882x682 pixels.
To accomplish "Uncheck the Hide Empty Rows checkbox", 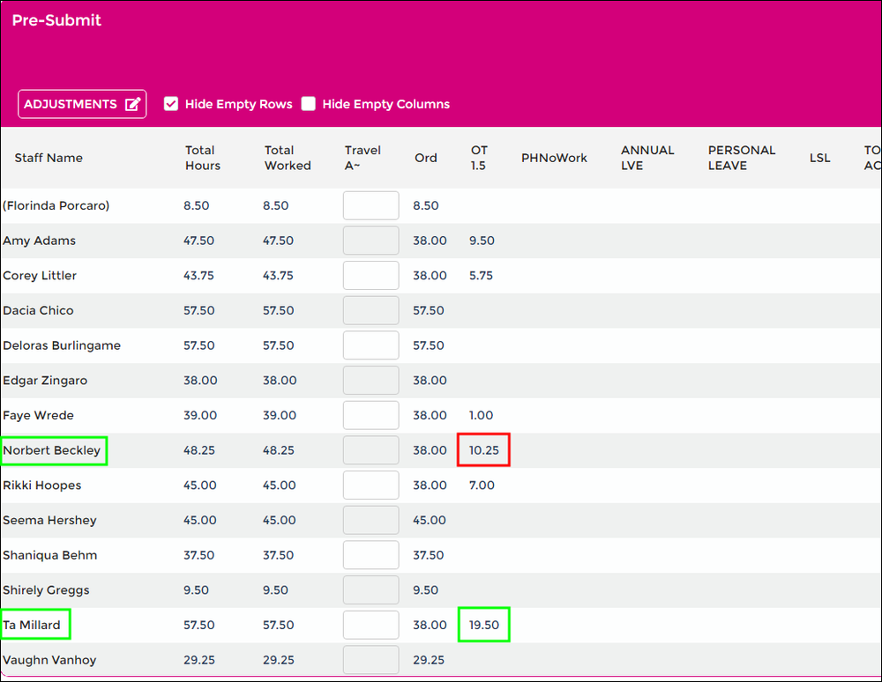I will tap(171, 104).
